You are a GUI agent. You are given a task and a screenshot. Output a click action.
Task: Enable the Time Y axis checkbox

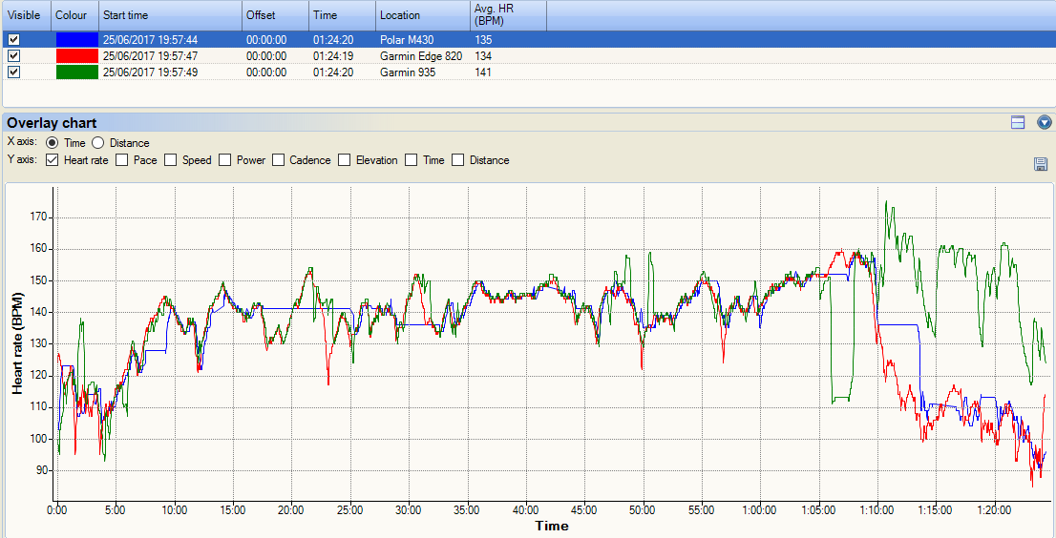pos(411,160)
